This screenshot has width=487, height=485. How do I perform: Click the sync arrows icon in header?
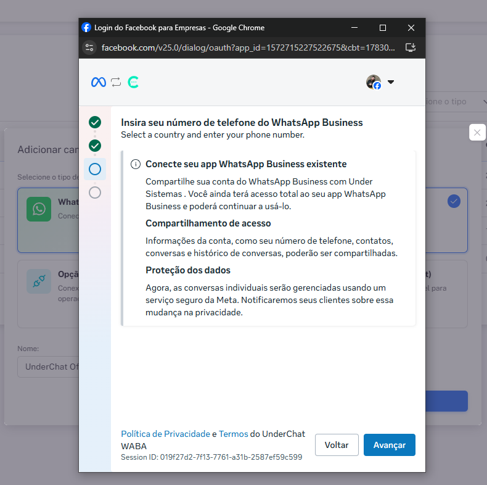point(116,82)
